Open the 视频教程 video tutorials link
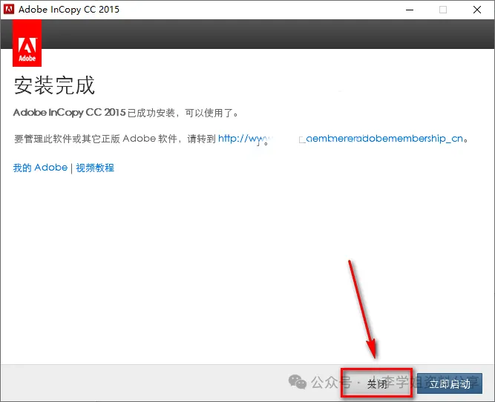Image resolution: width=495 pixels, height=402 pixels. [x=95, y=168]
